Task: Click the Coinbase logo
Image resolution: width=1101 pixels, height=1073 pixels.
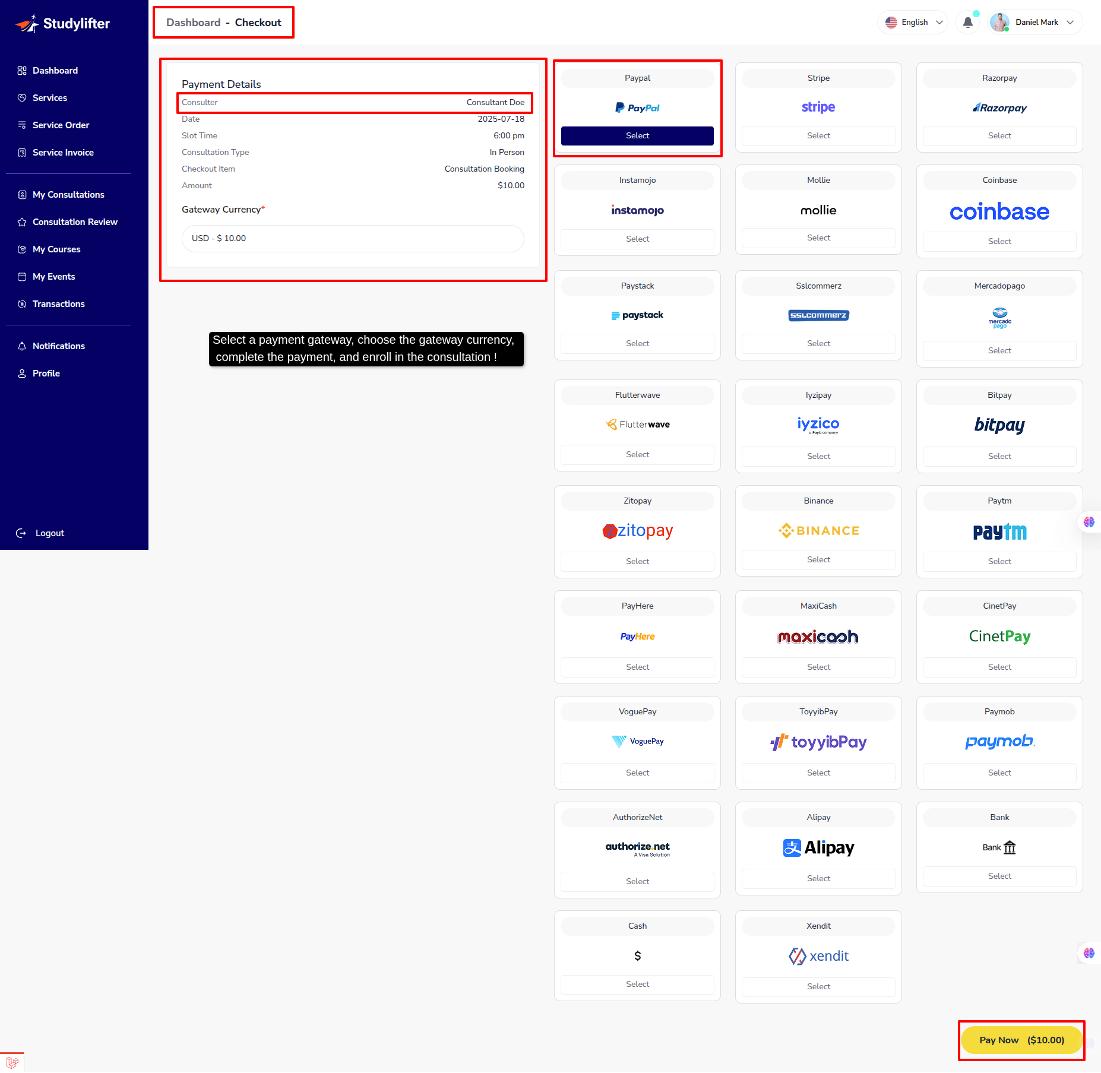Action: (x=999, y=211)
